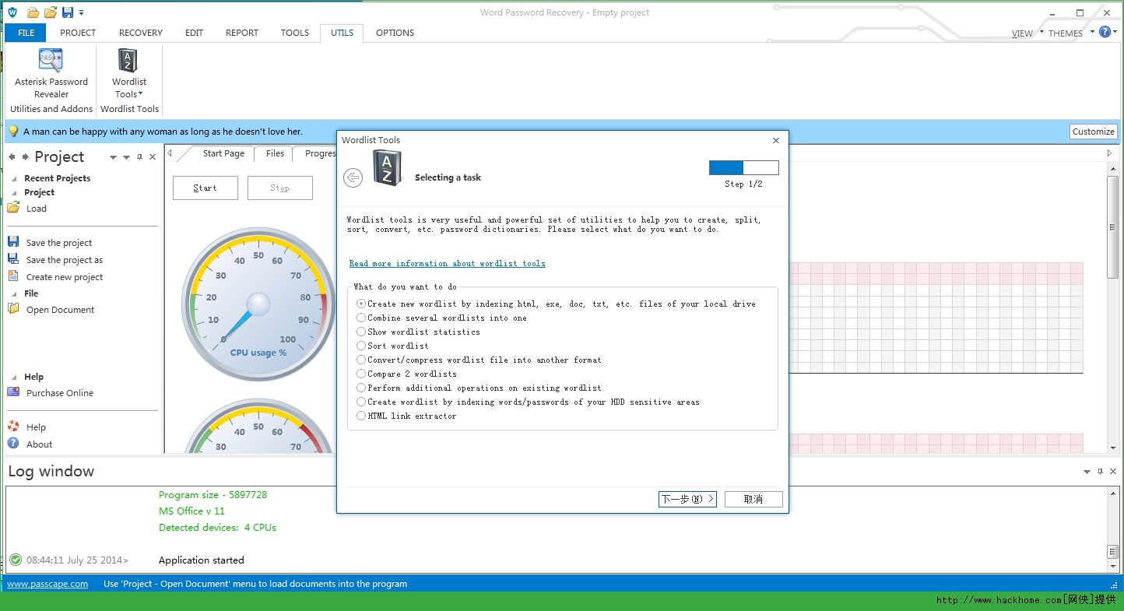Open Read more information about wordlist tools
Viewport: 1124px width, 611px height.
click(448, 263)
